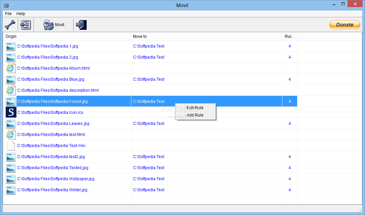
Task: Click Move to destination for Softpedia 2.jpg
Action: tap(149, 57)
